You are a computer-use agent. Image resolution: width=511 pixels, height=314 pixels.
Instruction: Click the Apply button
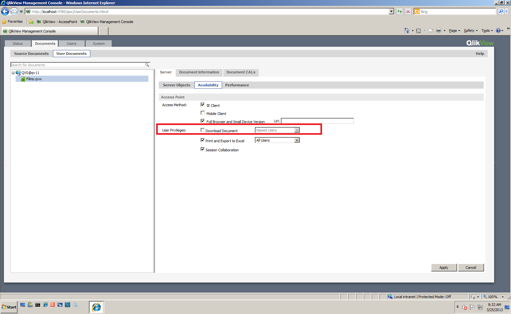coord(444,268)
